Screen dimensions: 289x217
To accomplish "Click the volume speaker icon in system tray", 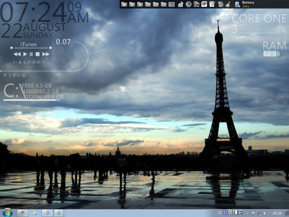I will coord(265,213).
